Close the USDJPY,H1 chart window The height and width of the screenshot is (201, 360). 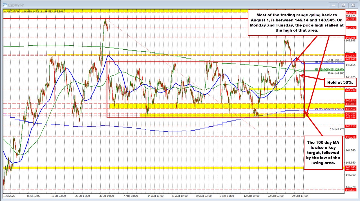(352, 5)
